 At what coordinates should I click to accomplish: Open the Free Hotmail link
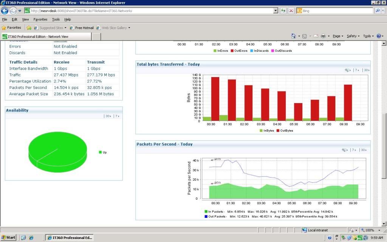(82, 28)
